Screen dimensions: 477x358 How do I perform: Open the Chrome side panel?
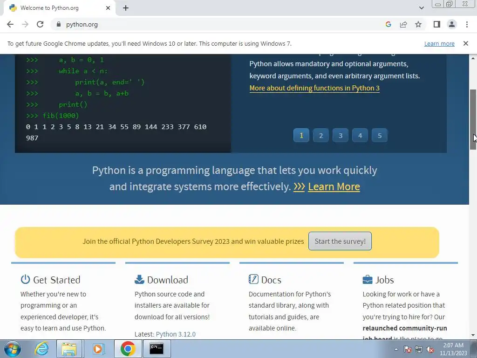[x=437, y=24]
